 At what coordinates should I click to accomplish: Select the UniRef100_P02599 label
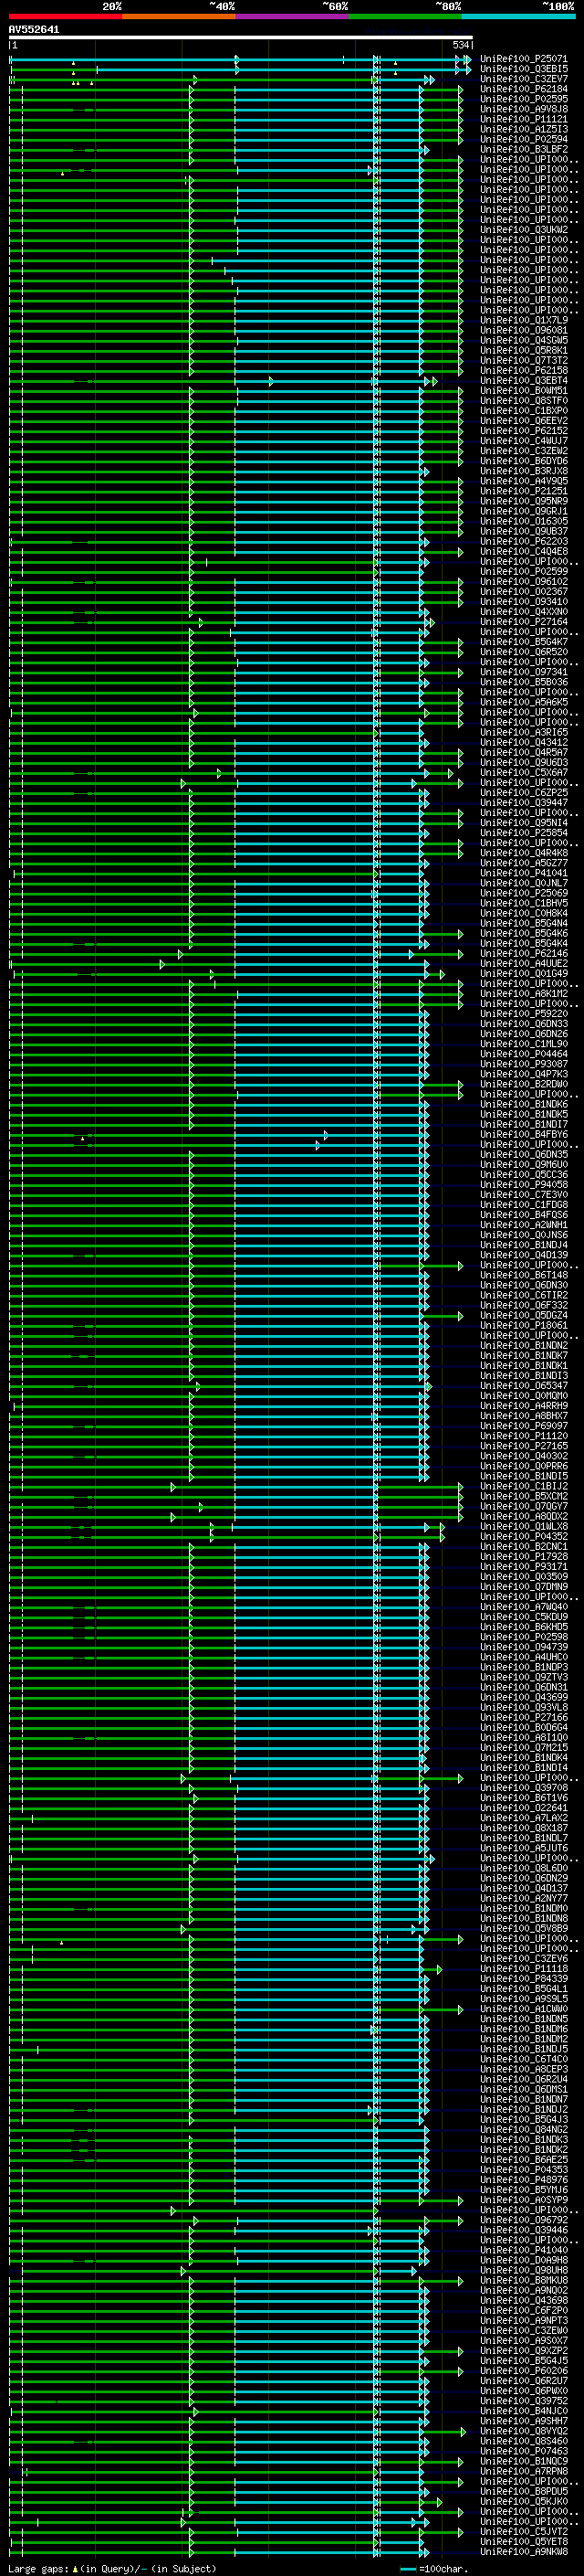point(523,571)
